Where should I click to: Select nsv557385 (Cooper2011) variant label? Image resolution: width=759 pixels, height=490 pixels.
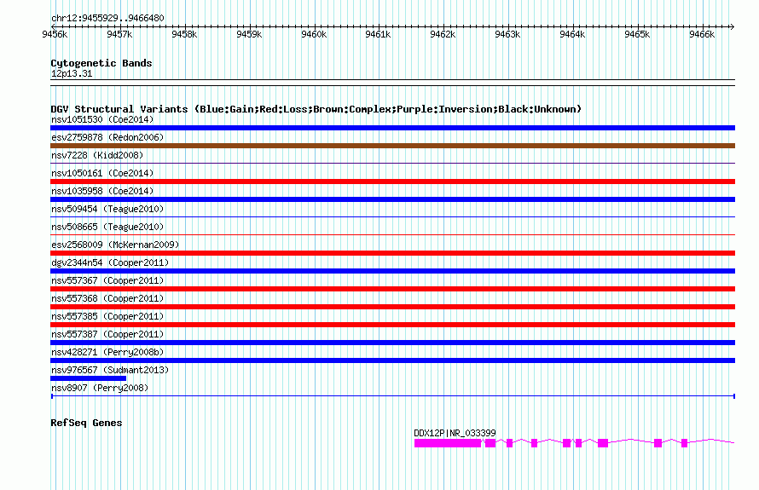[x=107, y=316]
